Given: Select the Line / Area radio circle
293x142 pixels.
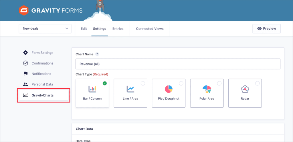Looking at the screenshot, I should (143, 83).
